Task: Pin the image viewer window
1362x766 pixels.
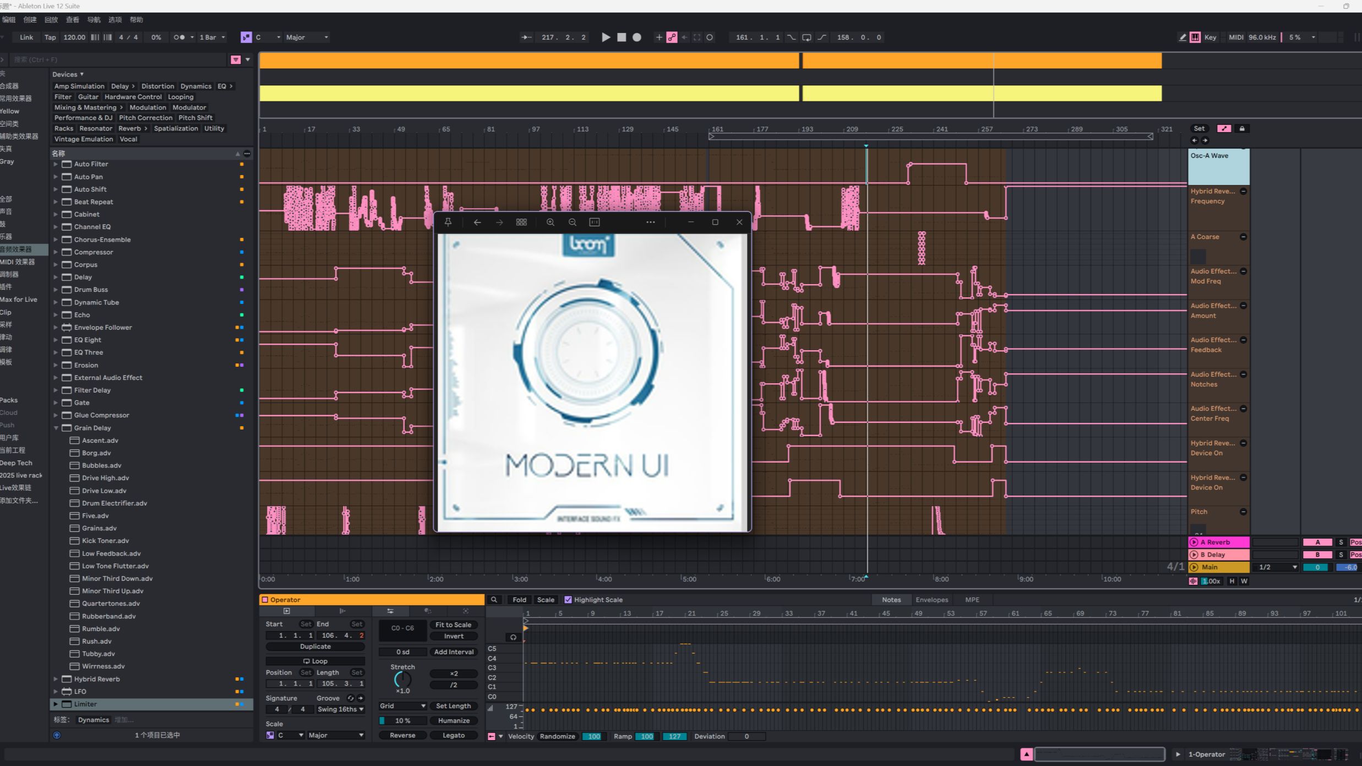Action: click(x=448, y=222)
